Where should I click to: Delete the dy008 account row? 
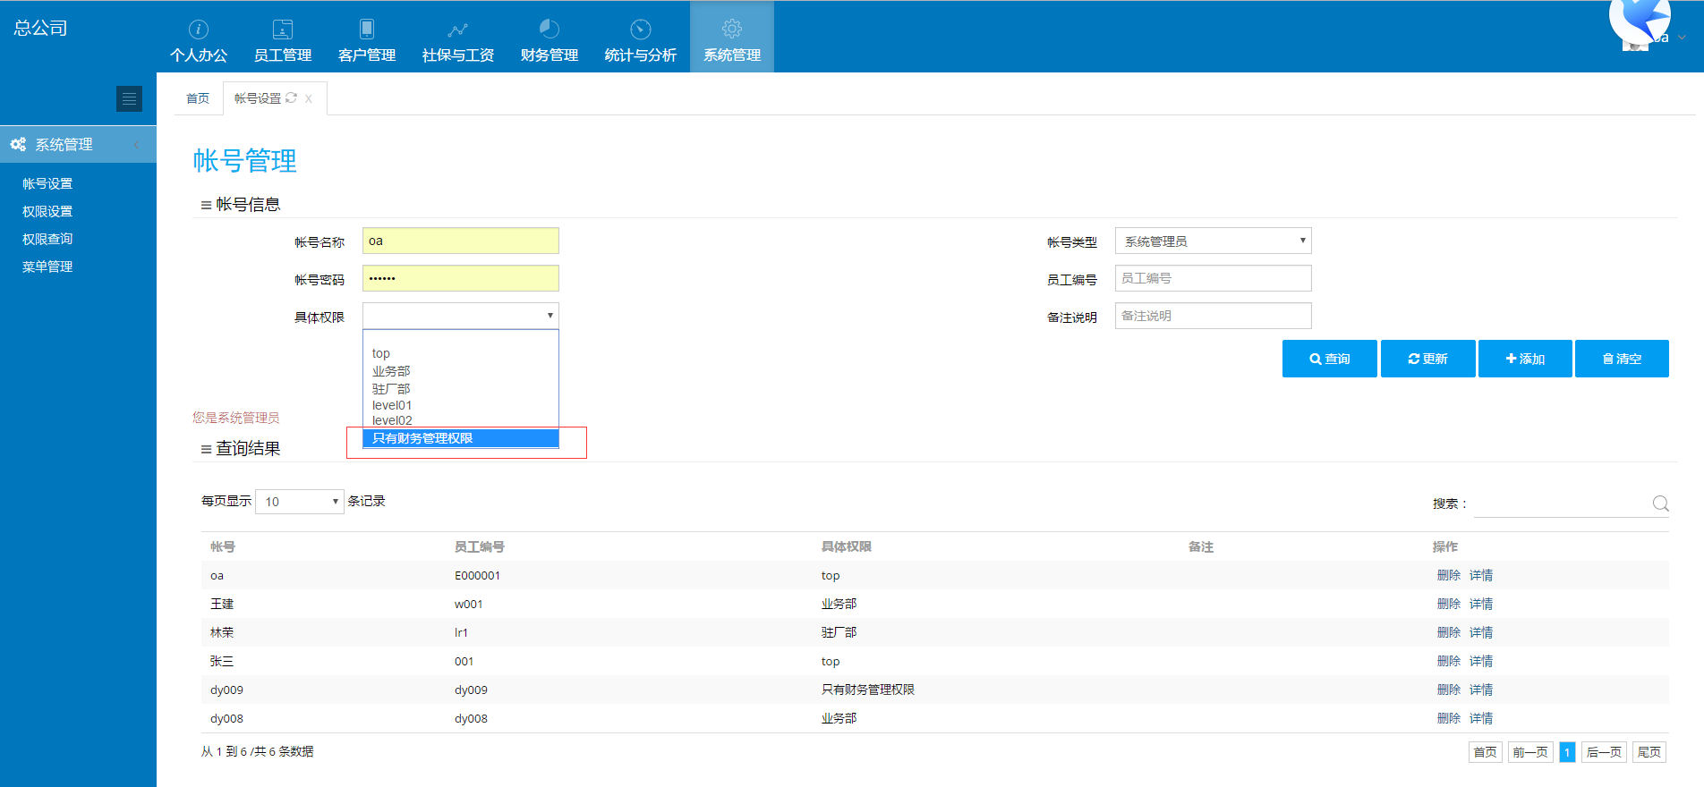[x=1448, y=718]
